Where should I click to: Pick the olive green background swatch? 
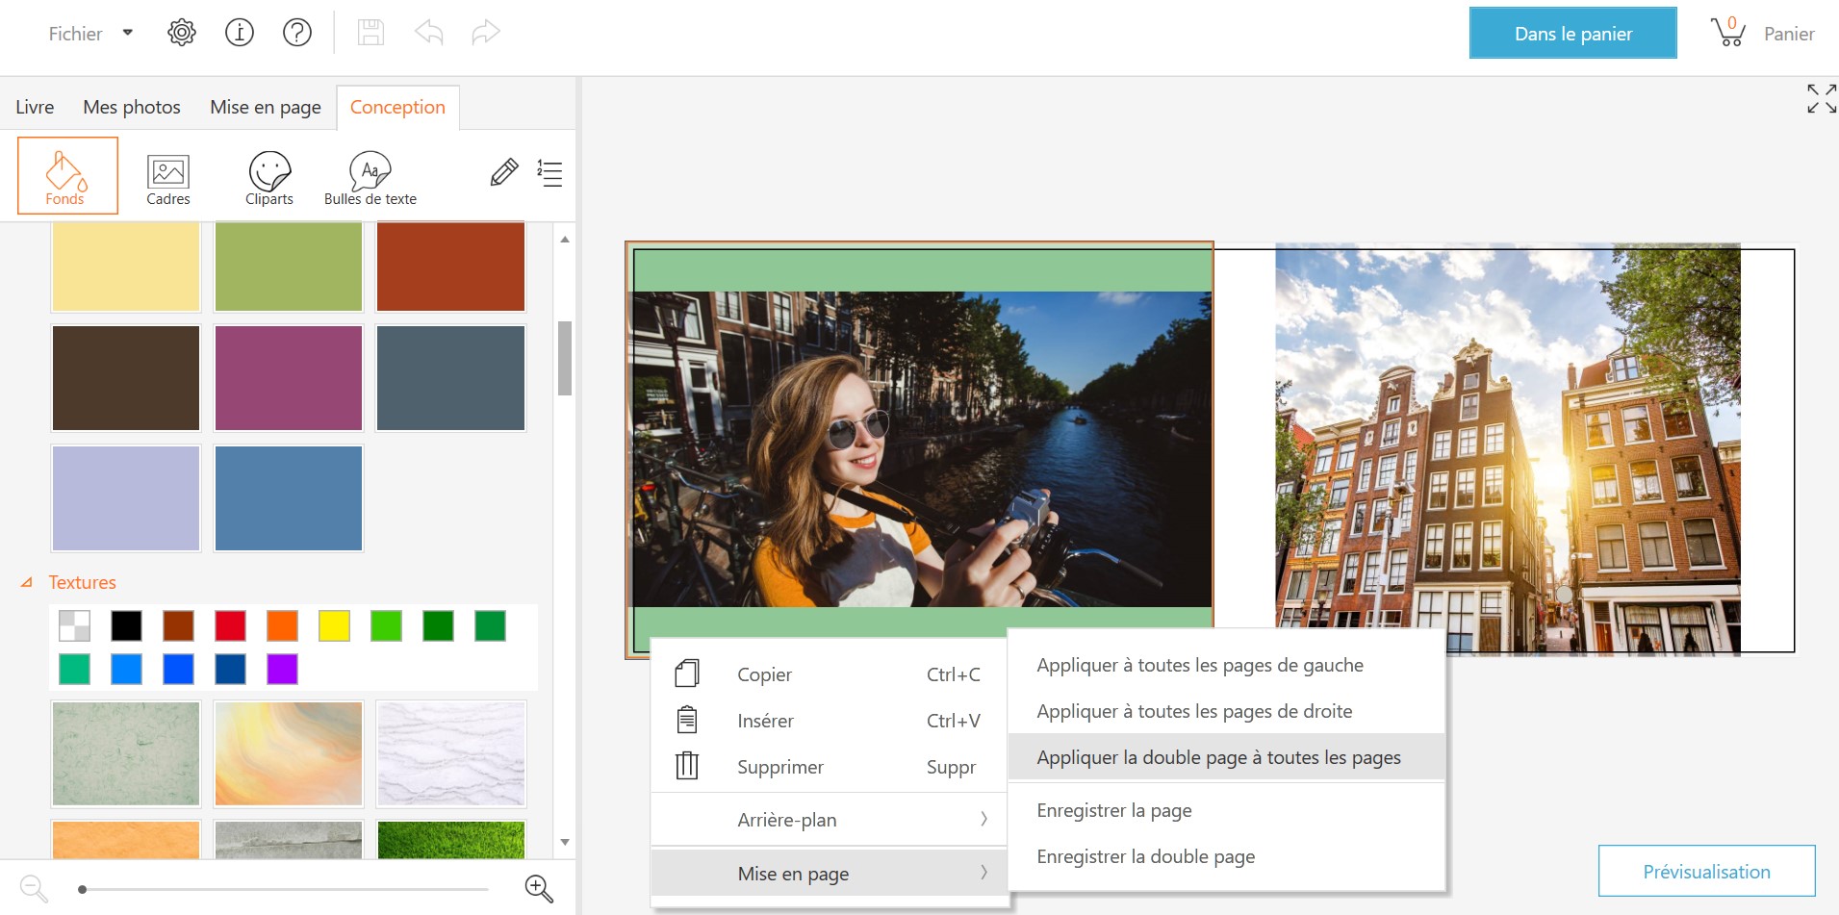(x=289, y=267)
